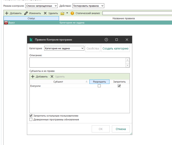Enable Доверенные программы обновления checkbox
The height and width of the screenshot is (145, 172).
click(x=31, y=119)
